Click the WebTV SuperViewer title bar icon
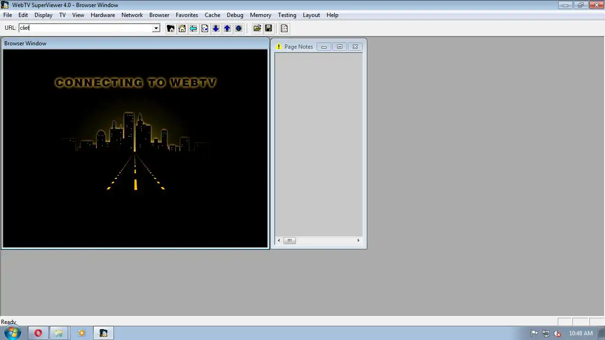Screen dimensions: 605x340 (5, 5)
